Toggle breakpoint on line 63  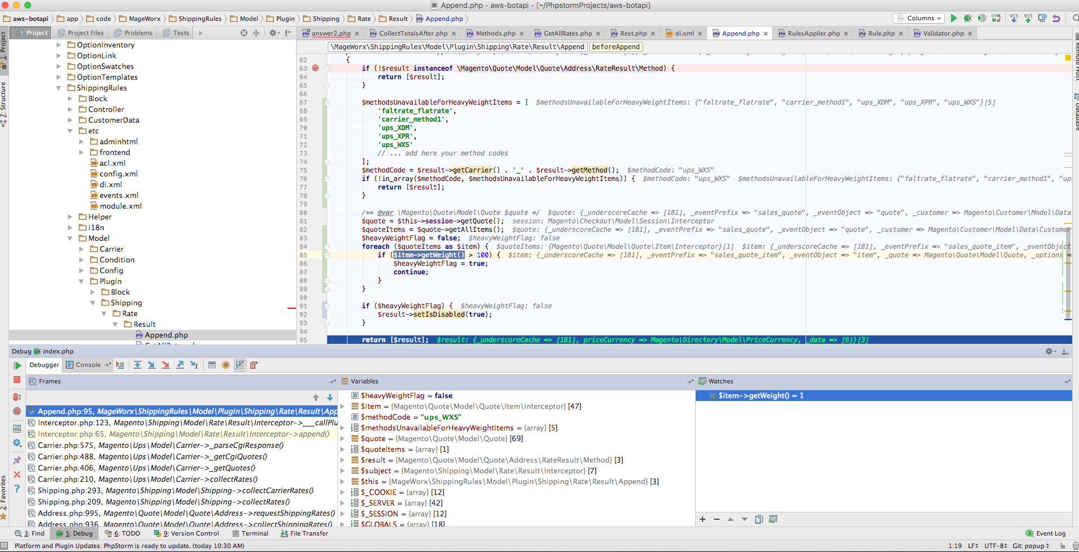tap(315, 68)
